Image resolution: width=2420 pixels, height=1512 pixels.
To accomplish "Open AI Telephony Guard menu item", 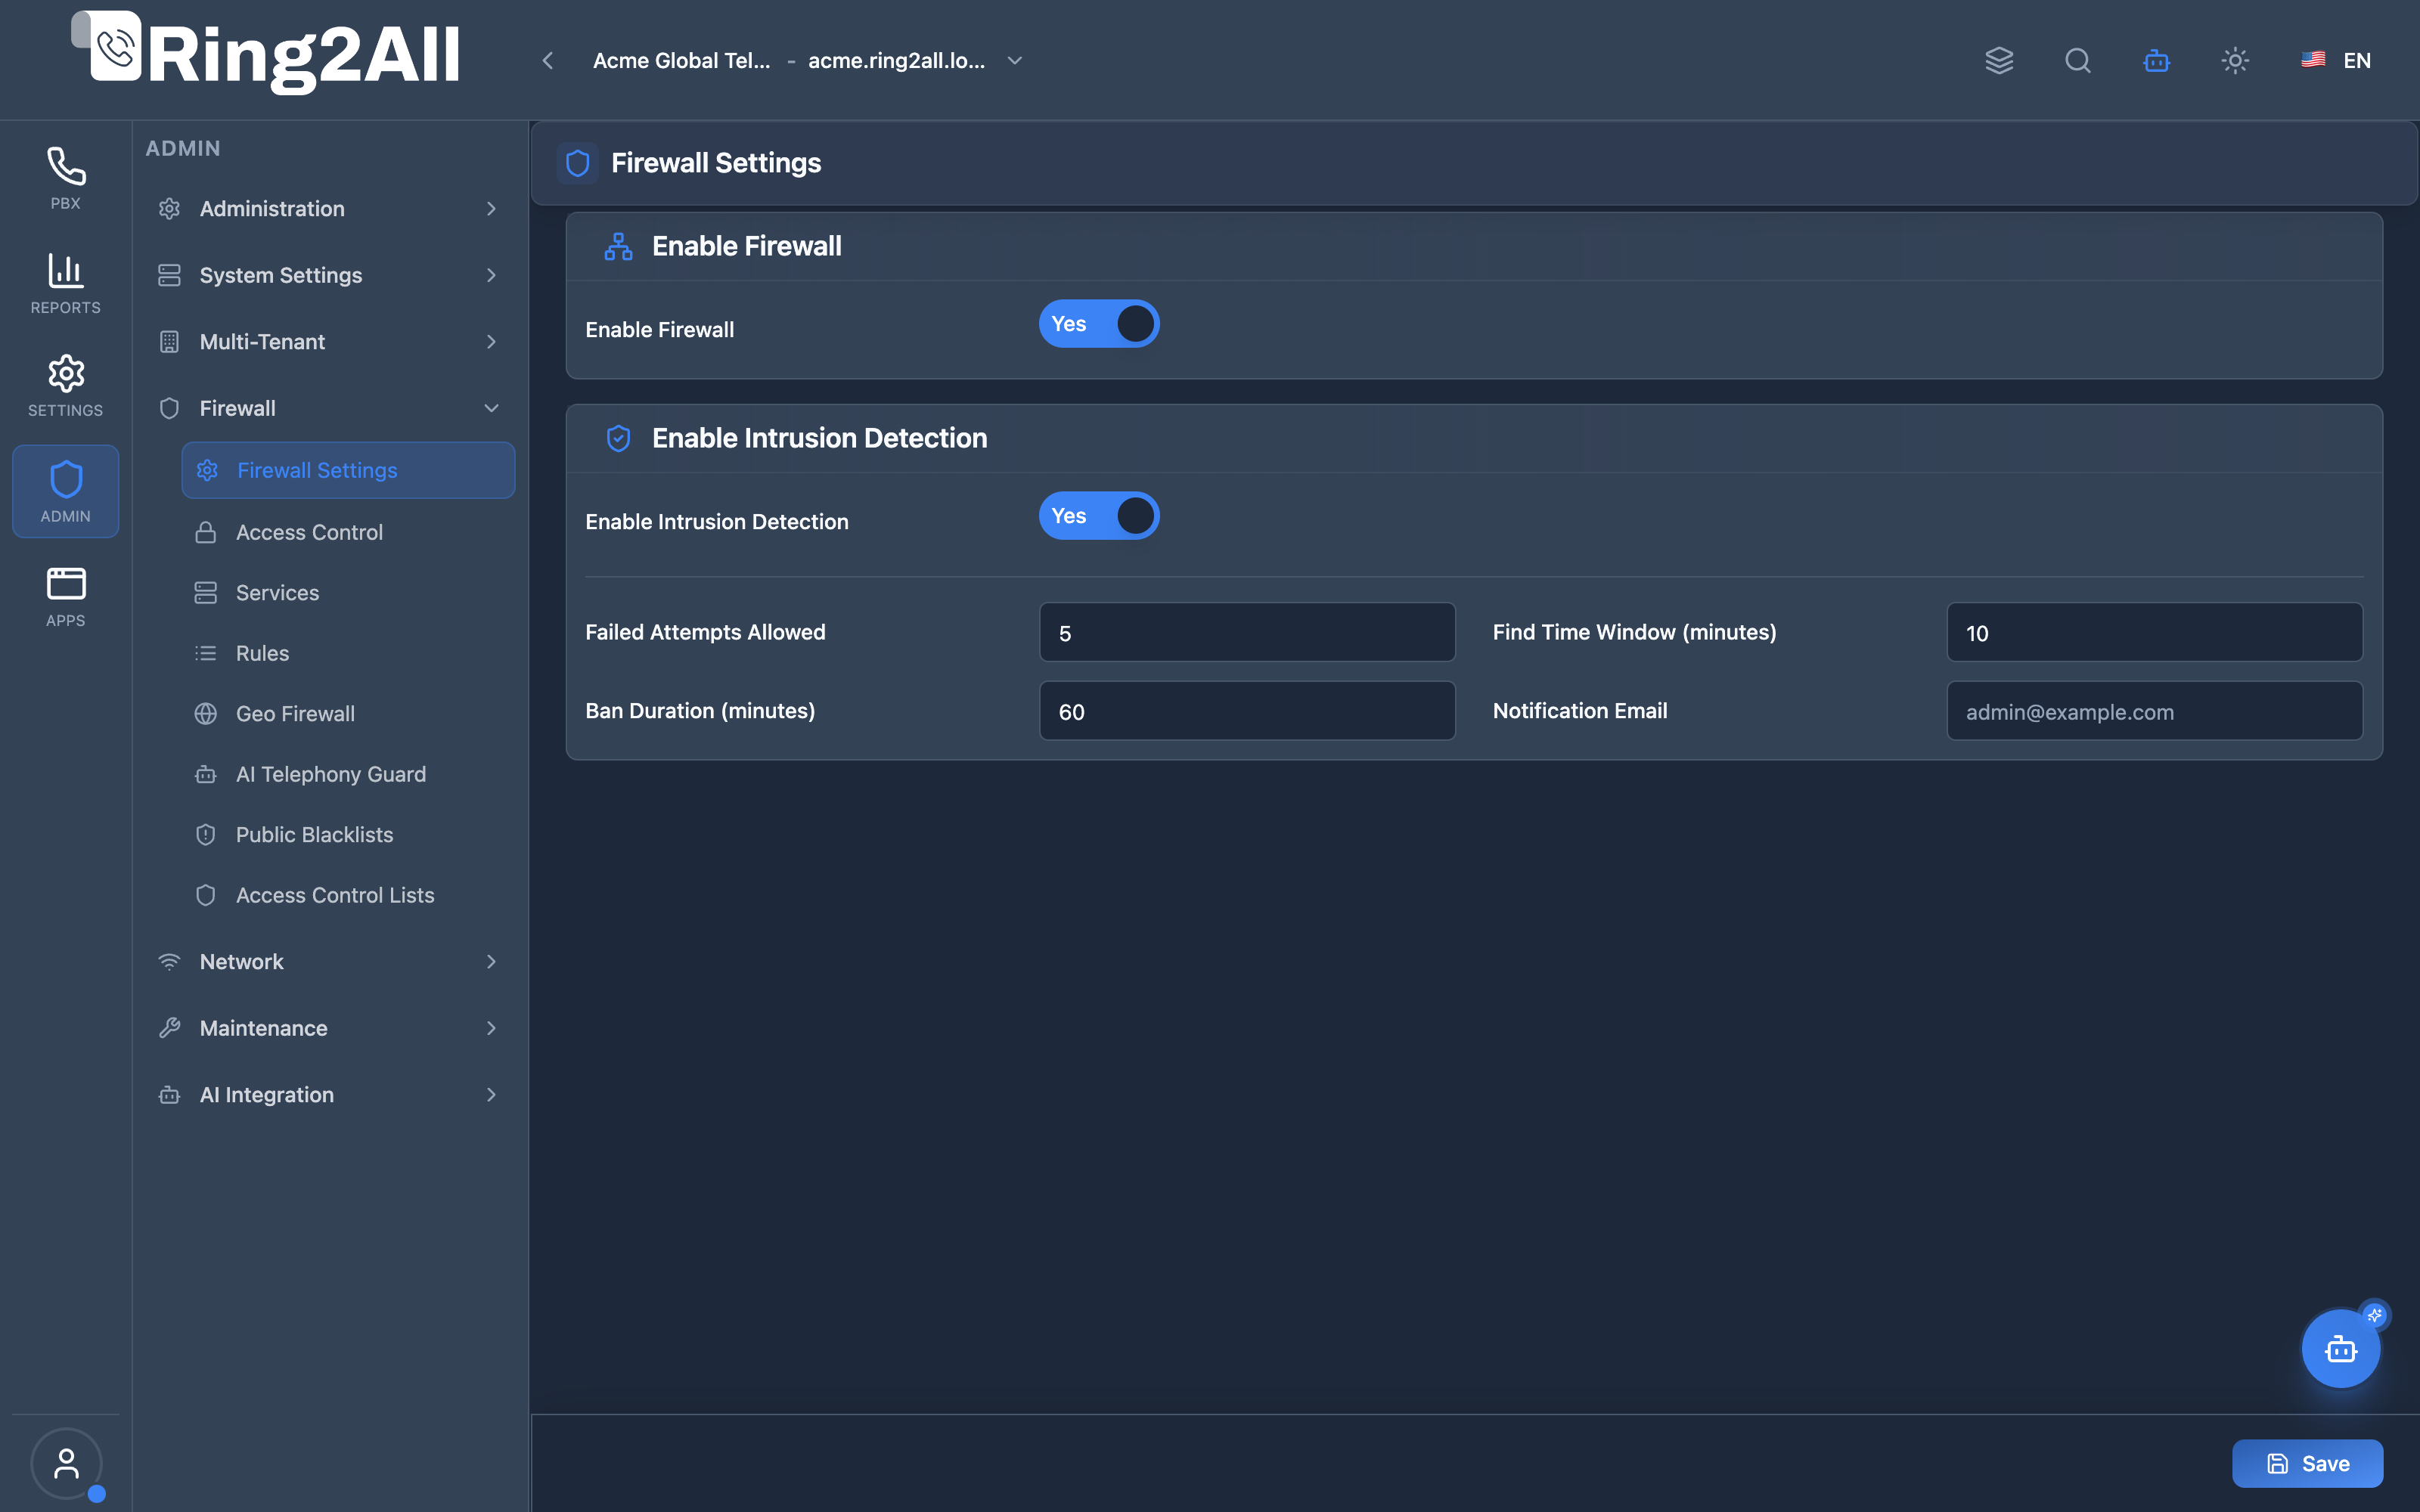I will pyautogui.click(x=348, y=774).
